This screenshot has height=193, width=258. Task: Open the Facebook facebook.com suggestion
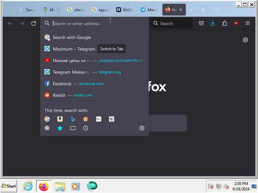(94, 84)
